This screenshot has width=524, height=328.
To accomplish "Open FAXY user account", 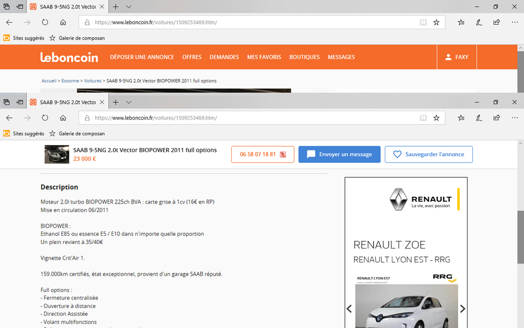I will coord(456,57).
